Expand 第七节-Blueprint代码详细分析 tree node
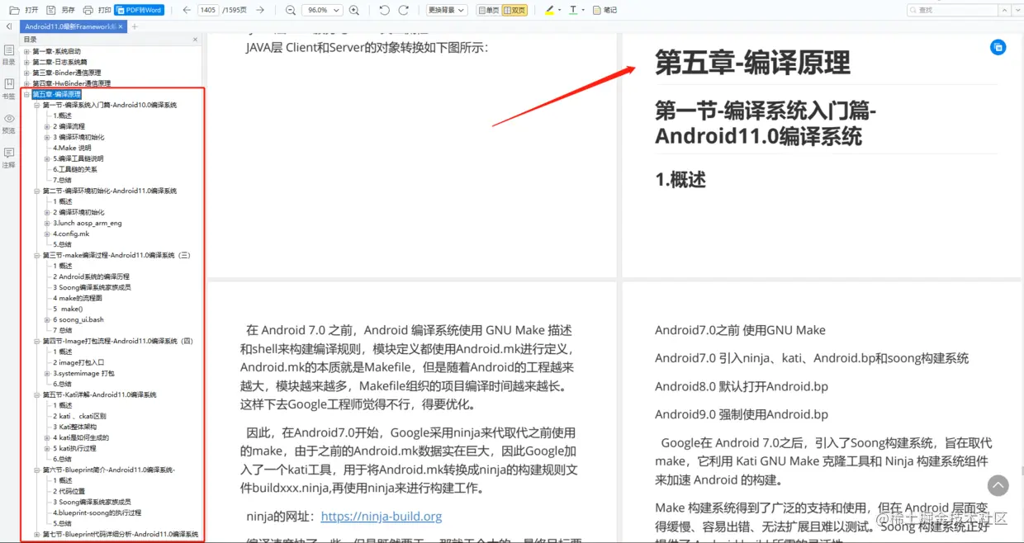The width and height of the screenshot is (1024, 543). [37, 534]
